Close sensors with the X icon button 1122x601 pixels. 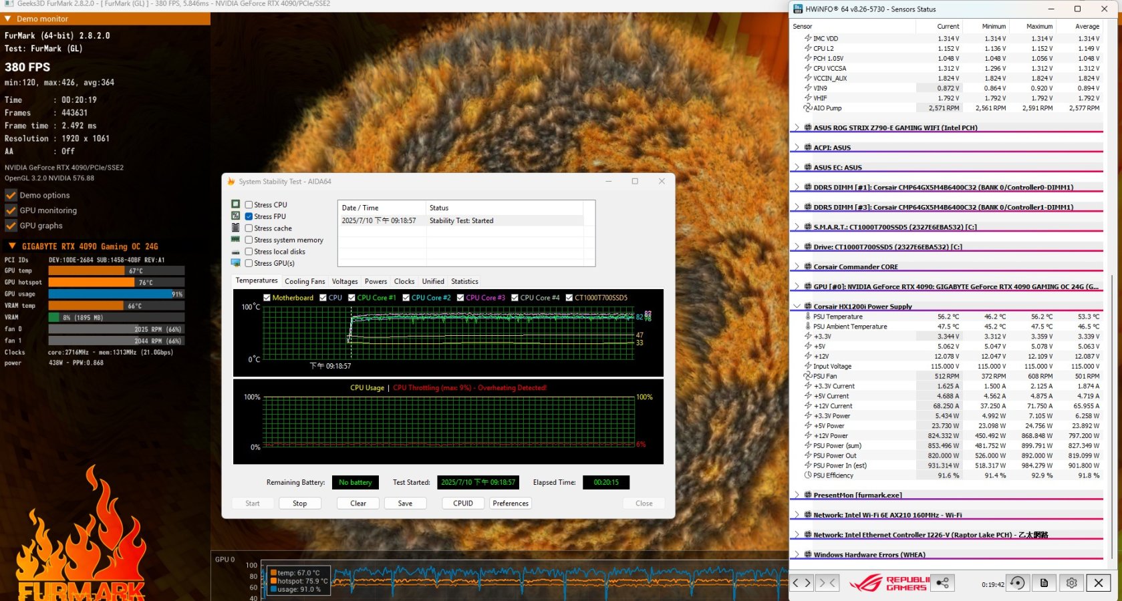(x=1098, y=583)
